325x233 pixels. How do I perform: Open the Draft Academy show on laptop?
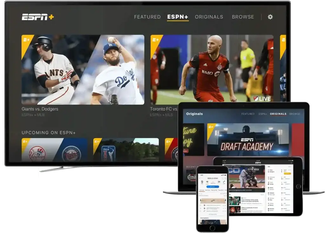[248, 139]
